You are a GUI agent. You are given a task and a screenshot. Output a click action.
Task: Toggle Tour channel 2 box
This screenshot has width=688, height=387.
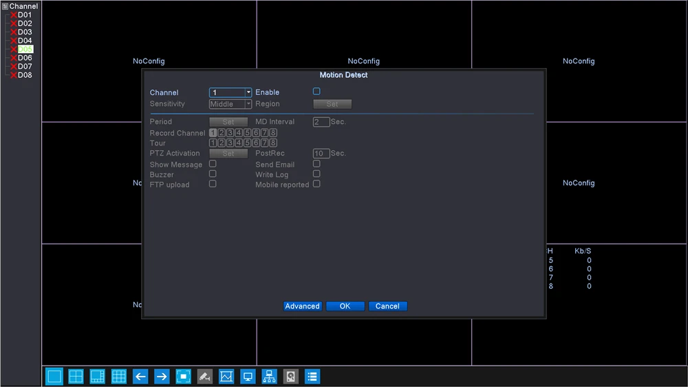coord(222,143)
